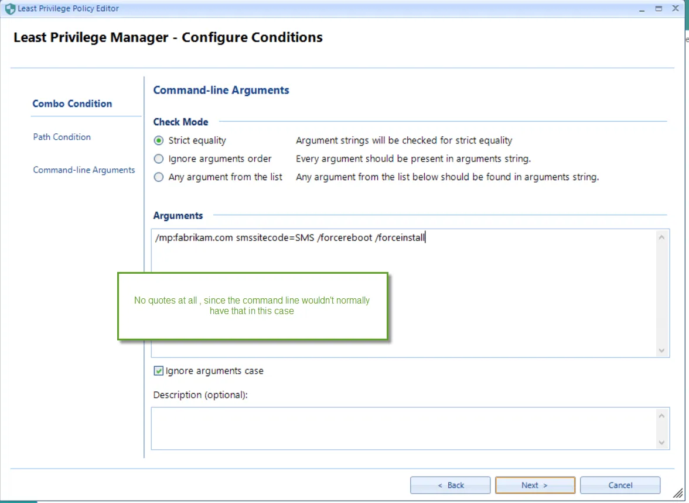
Task: Click Description box scroll up arrow
Action: tap(662, 416)
